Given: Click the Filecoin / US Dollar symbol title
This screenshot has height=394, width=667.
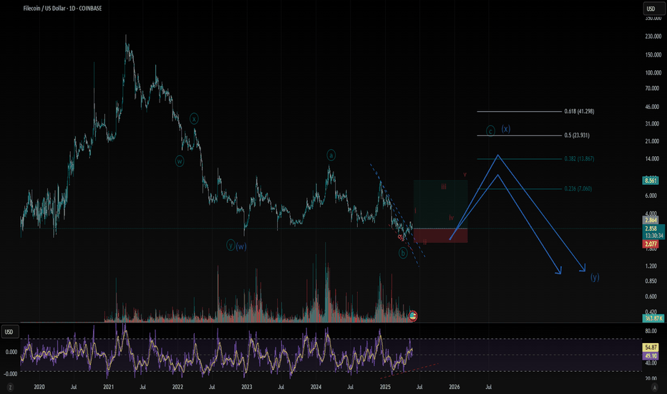Looking at the screenshot, I should (x=62, y=8).
